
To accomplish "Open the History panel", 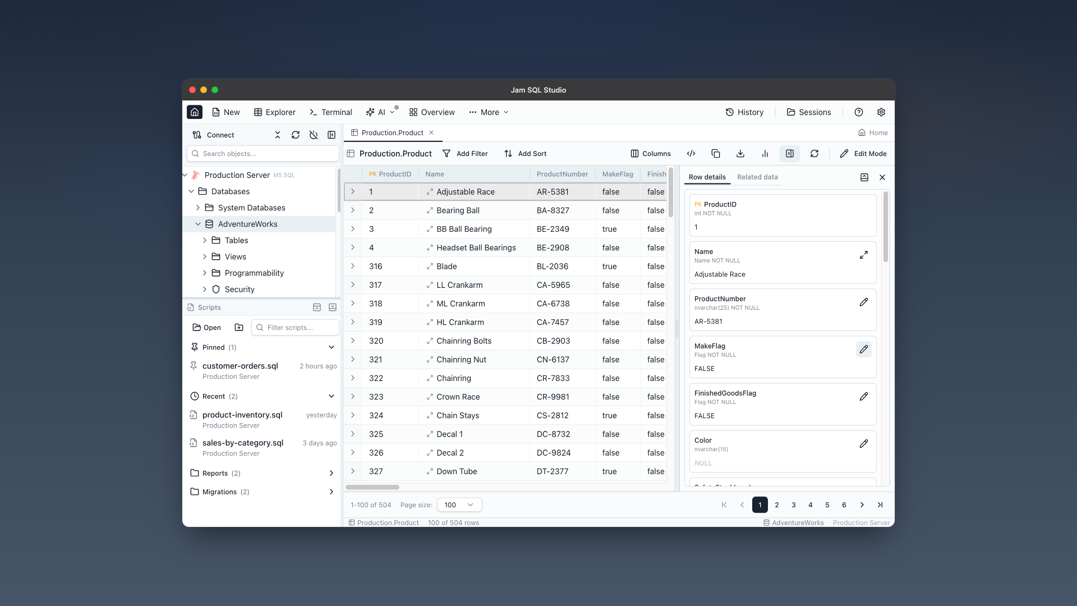I will pyautogui.click(x=744, y=112).
